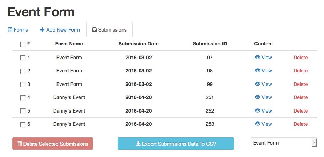Toggle the checkbox for row 6

(23, 124)
